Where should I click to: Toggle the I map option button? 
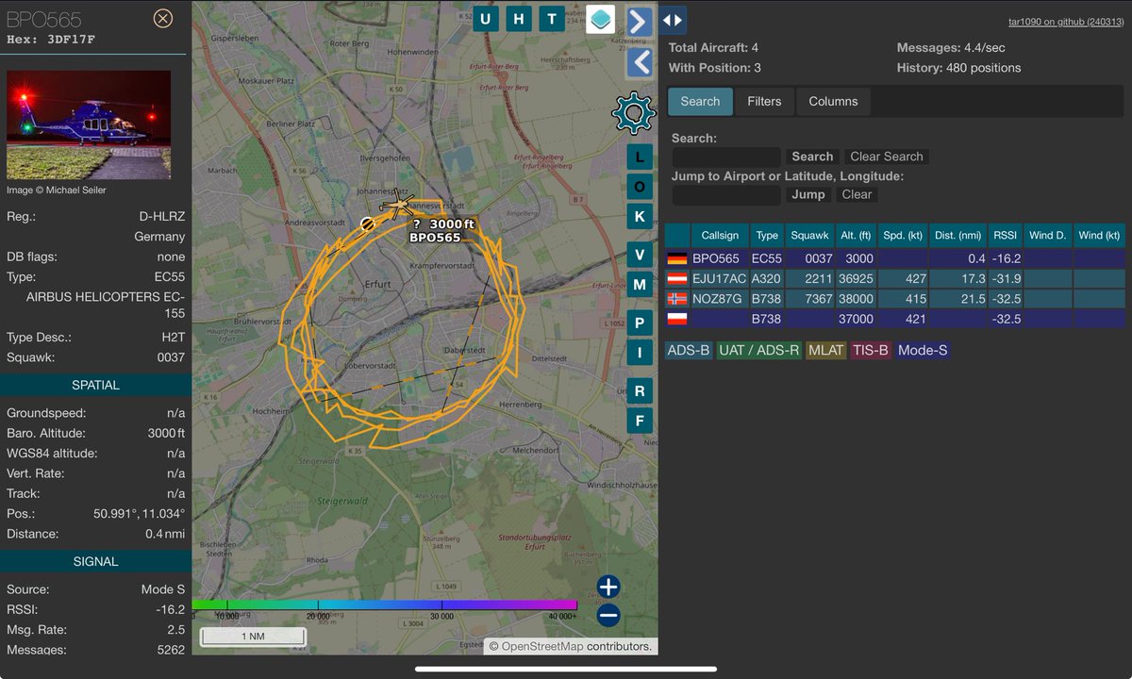click(x=640, y=354)
